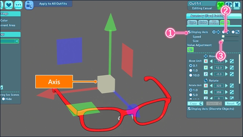Click the heart icon in top toolbar
Viewport: 243px width, 137px height.
pos(9,5)
